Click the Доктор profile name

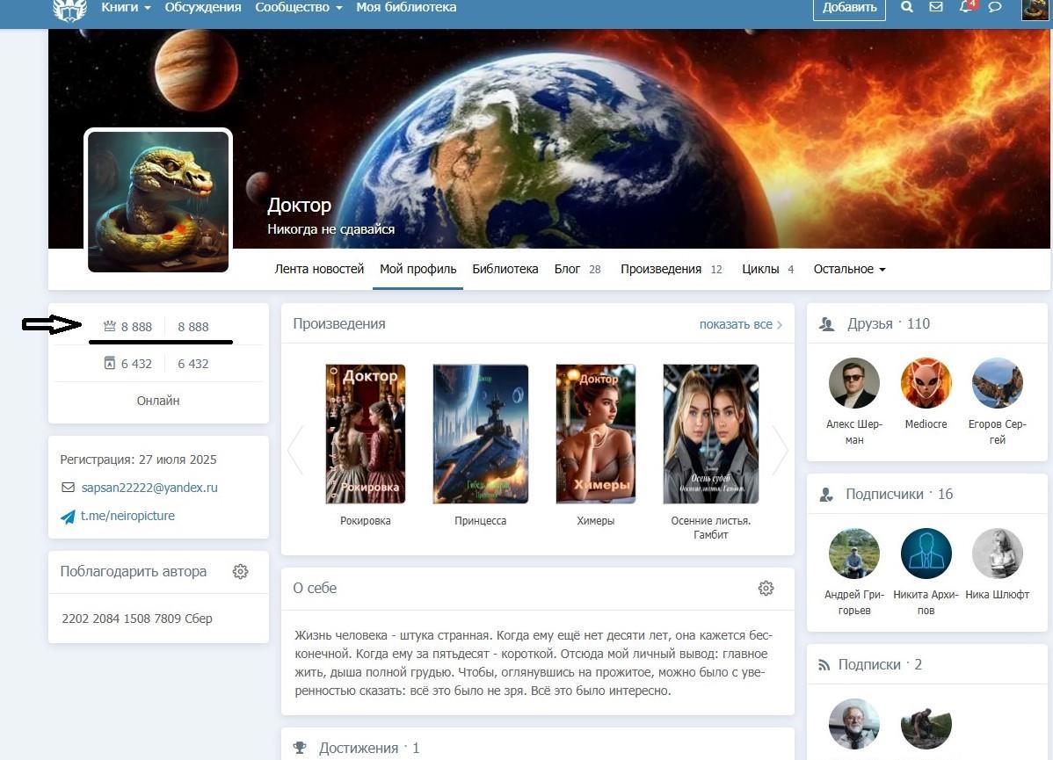click(x=300, y=205)
